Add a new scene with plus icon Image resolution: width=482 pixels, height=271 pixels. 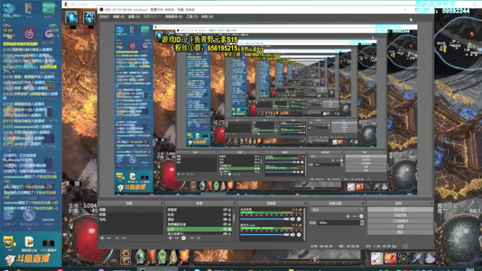tap(102, 238)
